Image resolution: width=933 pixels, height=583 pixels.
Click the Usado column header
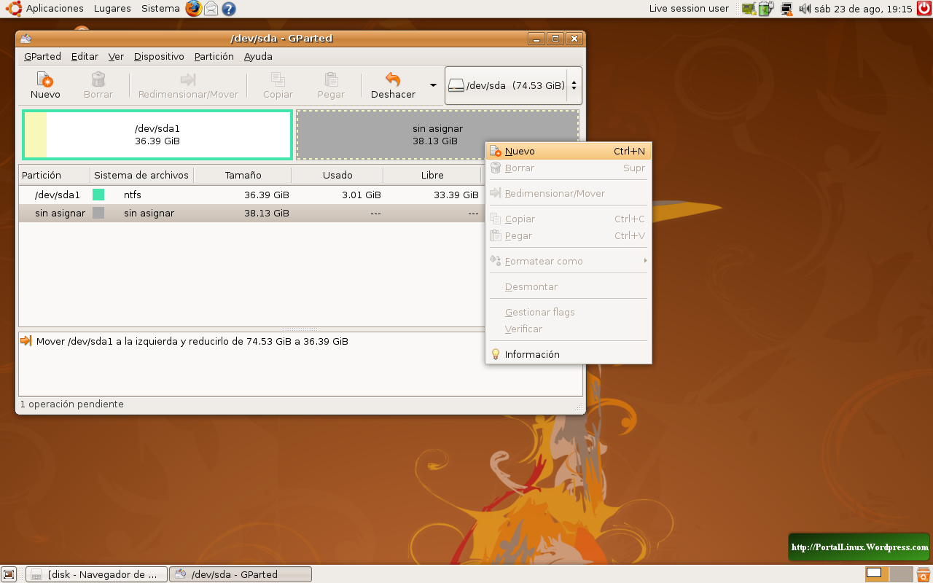337,176
